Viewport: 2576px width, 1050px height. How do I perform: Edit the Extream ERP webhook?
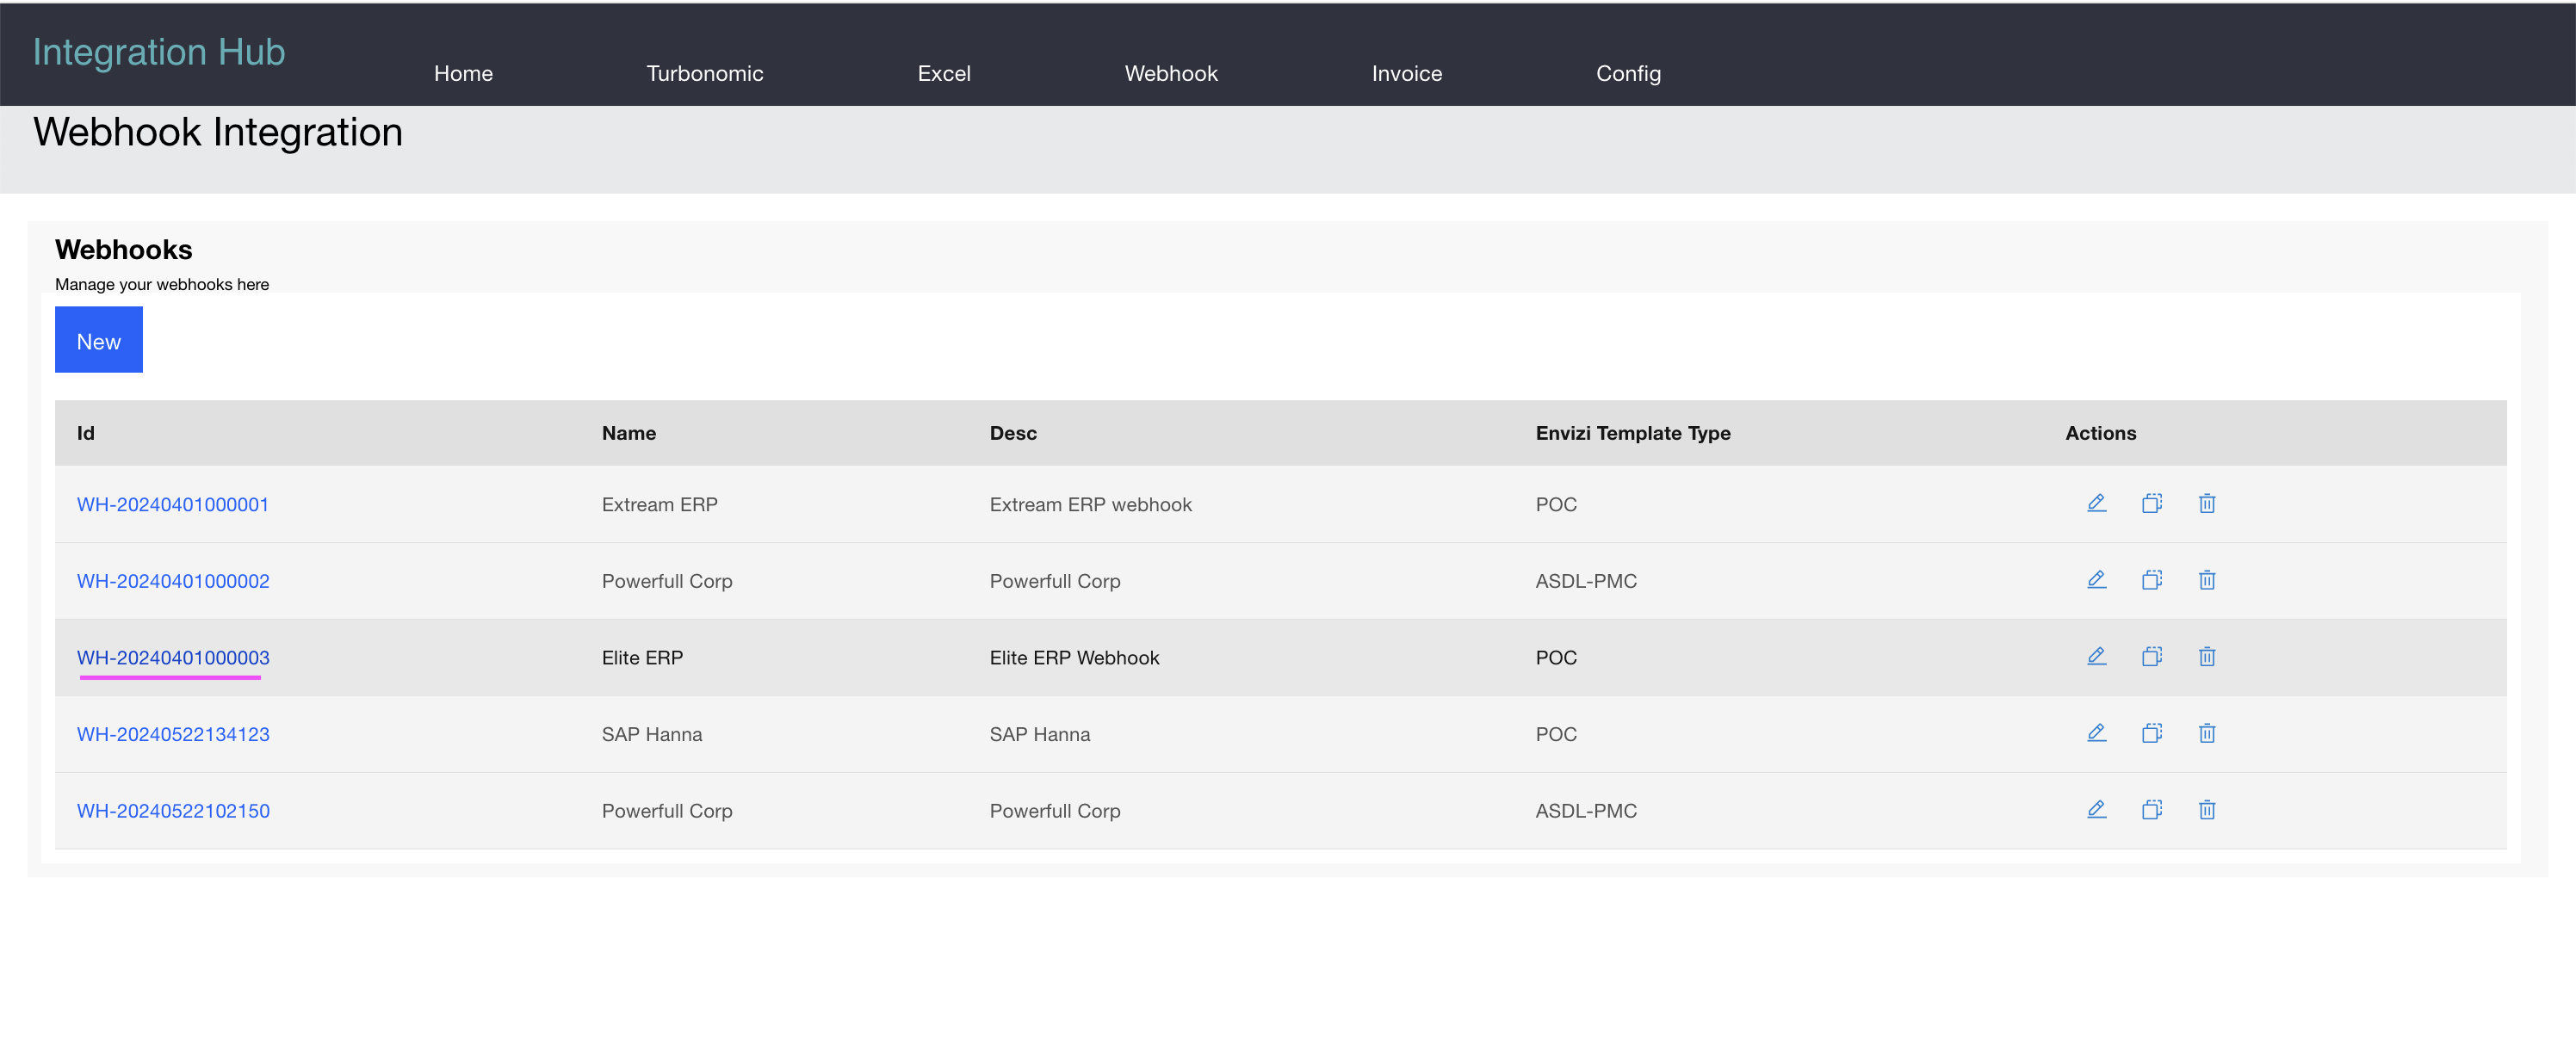pyautogui.click(x=2096, y=504)
